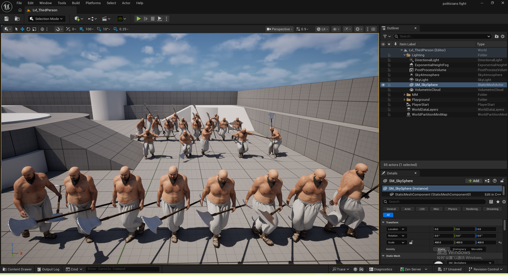Toggle the Details property matrix table icon
Viewport: 508px width, 275px height.
pos(491,202)
